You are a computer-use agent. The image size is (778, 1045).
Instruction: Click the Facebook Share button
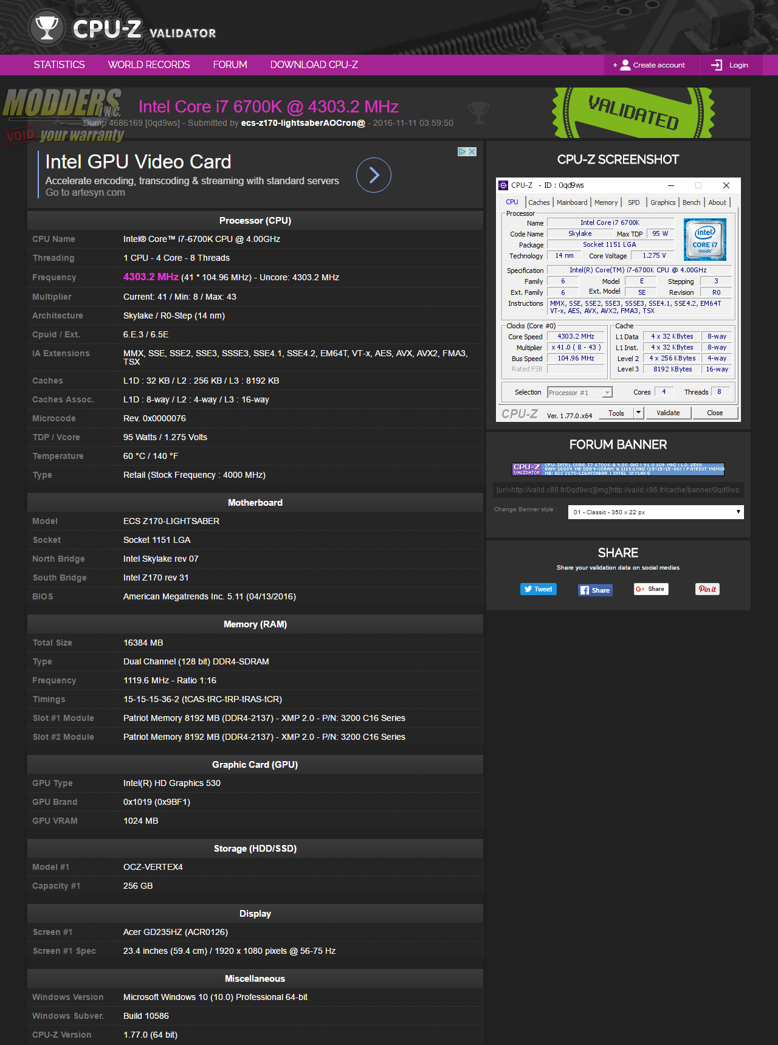coord(595,590)
